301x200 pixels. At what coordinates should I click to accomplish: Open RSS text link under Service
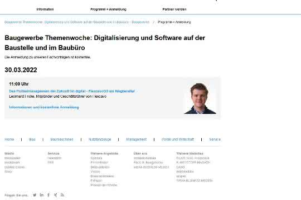[51, 162]
